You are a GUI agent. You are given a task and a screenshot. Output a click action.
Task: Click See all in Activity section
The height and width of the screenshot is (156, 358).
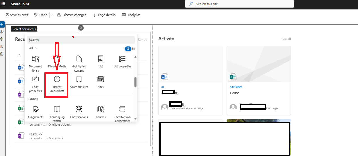tap(286, 39)
